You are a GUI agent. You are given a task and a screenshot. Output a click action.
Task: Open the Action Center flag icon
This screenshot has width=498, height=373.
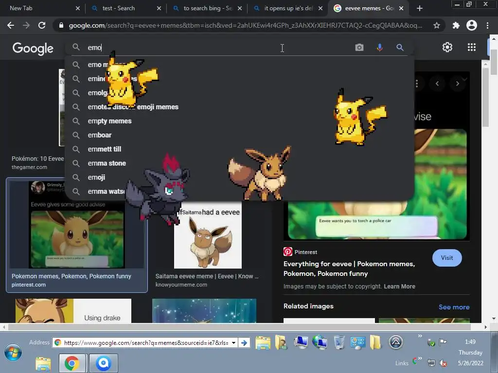point(443,342)
